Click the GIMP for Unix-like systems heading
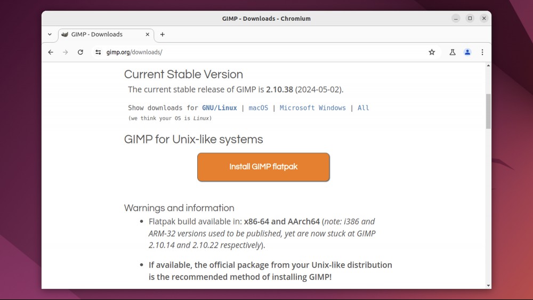Viewport: 533px width, 300px height. (193, 139)
